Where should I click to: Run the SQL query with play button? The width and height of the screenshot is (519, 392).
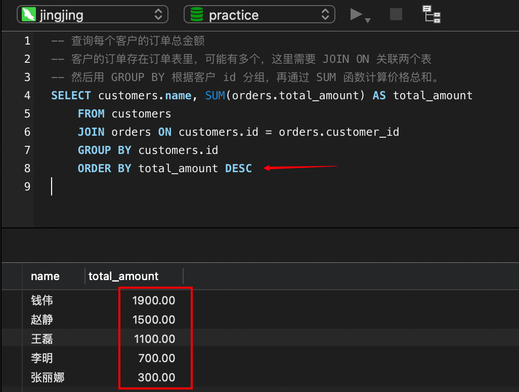356,14
